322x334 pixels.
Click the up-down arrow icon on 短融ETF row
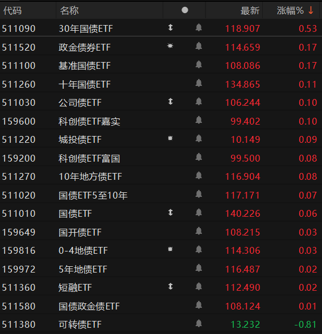[170, 286]
